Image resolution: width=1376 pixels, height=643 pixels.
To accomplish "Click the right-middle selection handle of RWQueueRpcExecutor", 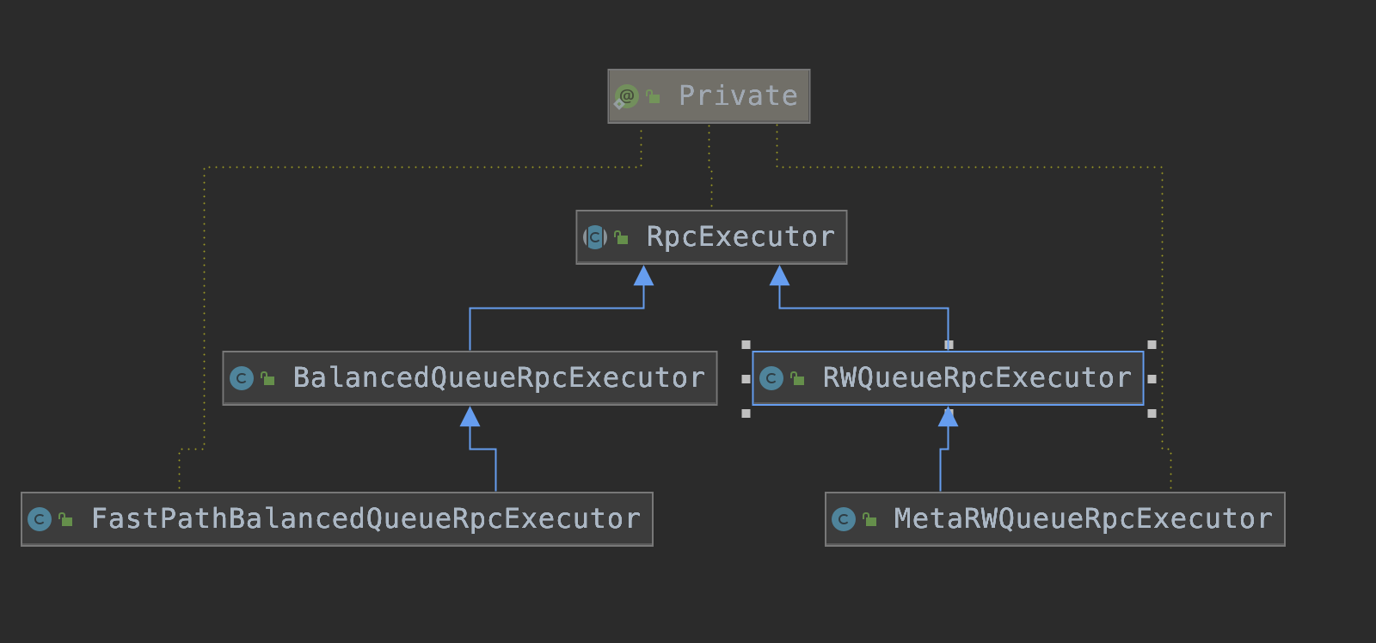I will (1152, 379).
